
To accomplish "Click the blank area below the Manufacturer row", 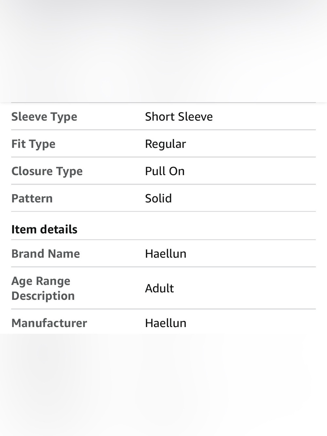I will pos(163,385).
